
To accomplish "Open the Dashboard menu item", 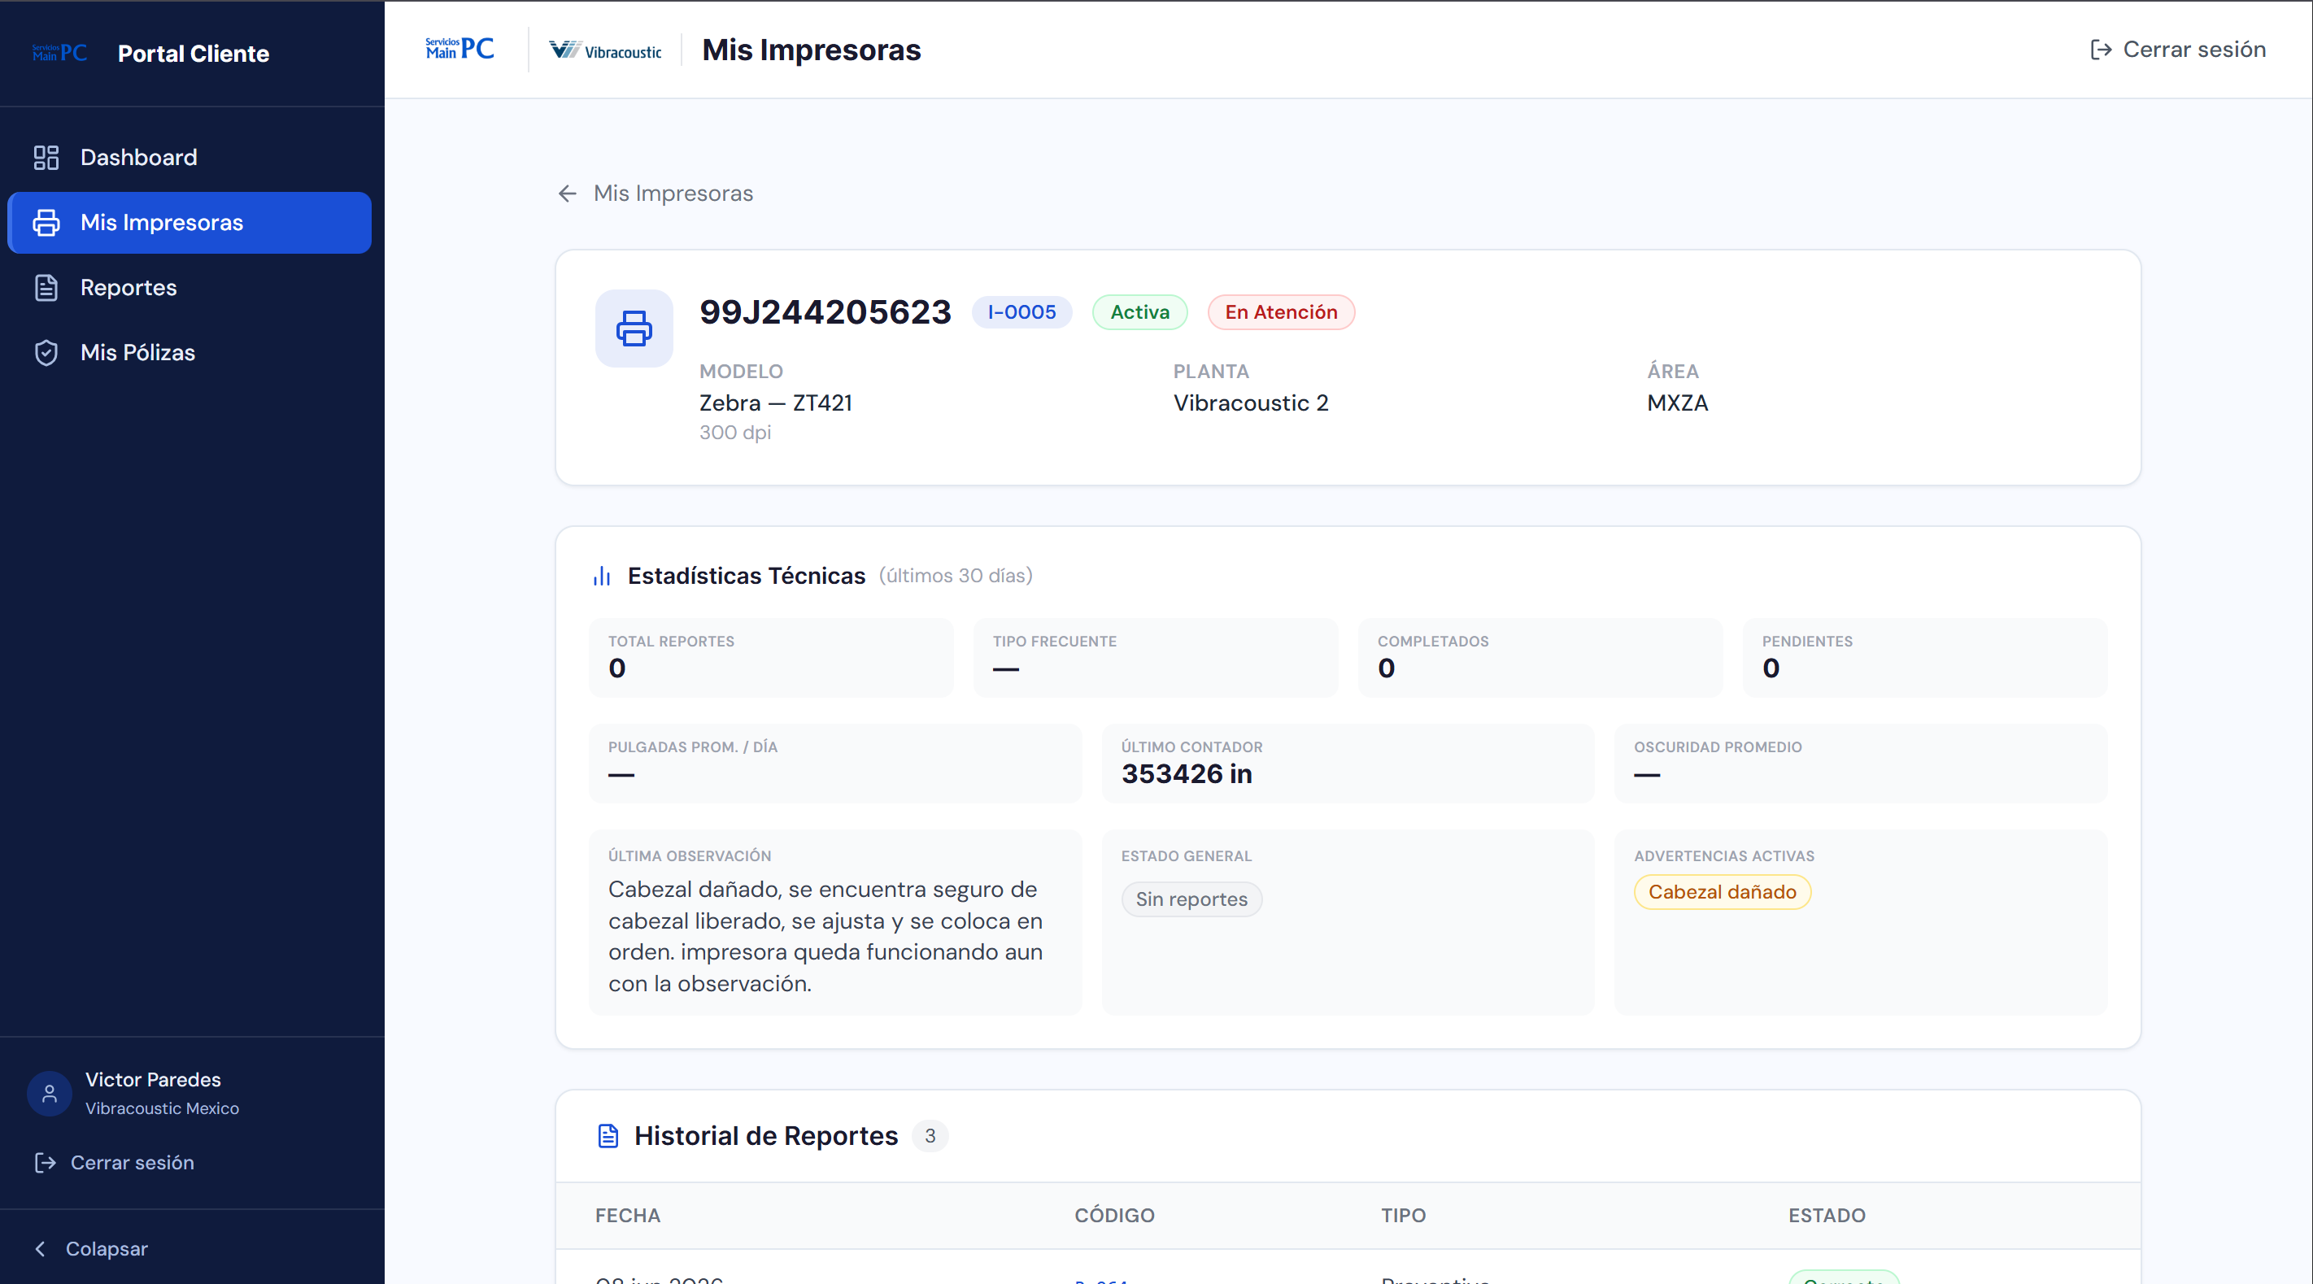I will point(189,157).
